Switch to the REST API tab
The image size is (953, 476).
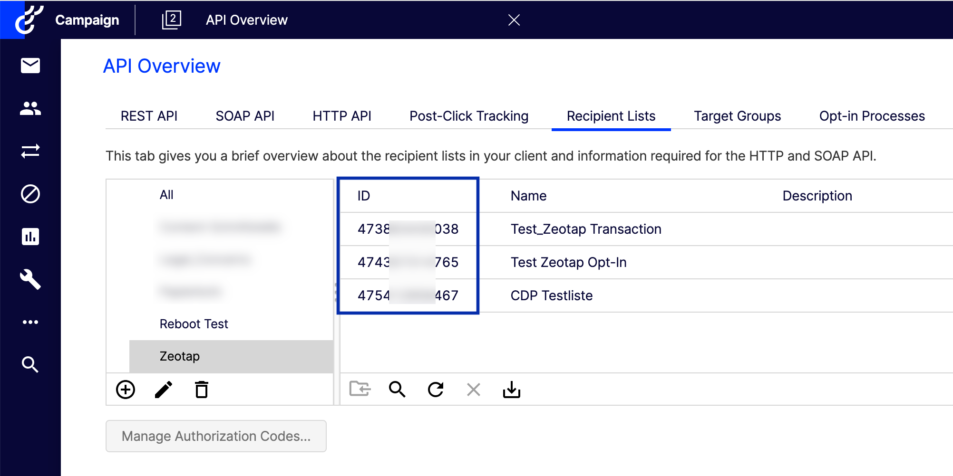coord(149,116)
